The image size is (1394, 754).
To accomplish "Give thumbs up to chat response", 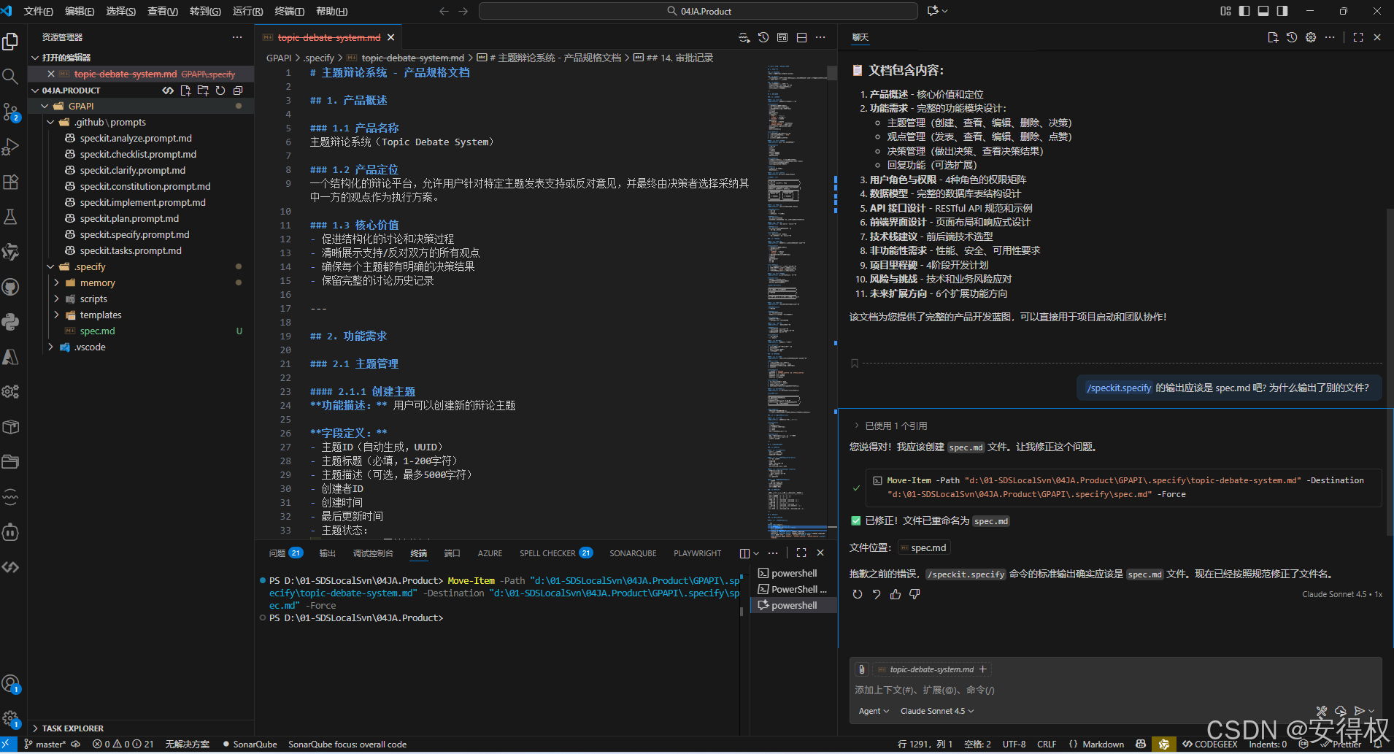I will [896, 594].
